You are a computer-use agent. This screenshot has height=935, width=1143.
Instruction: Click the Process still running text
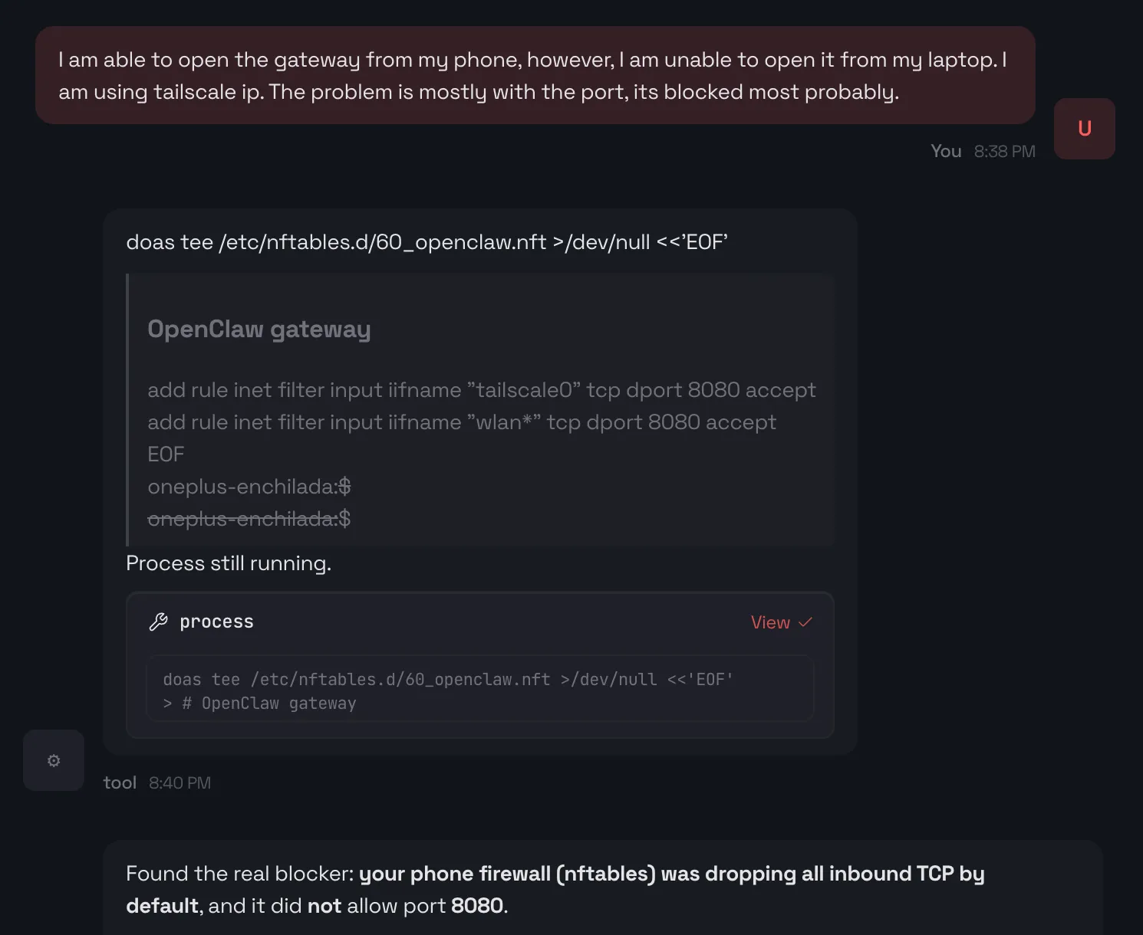[x=228, y=563]
